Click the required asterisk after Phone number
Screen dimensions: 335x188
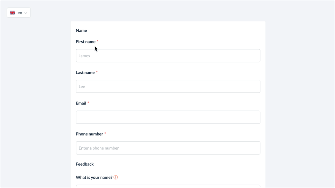[x=105, y=133]
